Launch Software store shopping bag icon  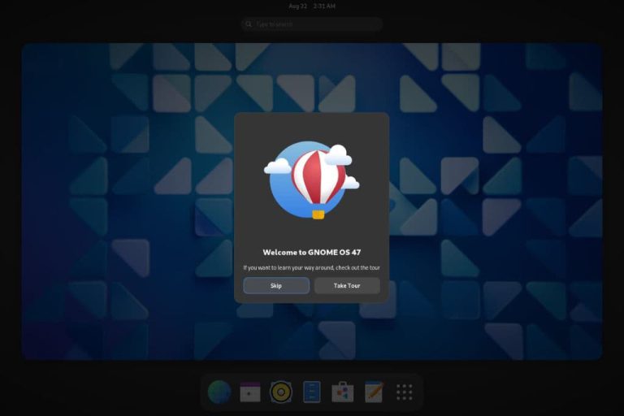pos(343,392)
